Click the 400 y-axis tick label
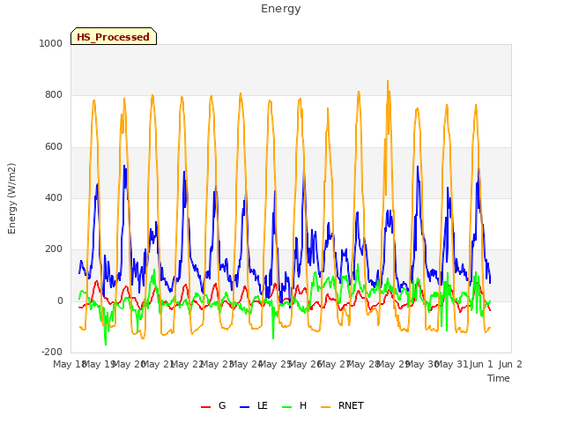The image size is (564, 423). coord(54,197)
